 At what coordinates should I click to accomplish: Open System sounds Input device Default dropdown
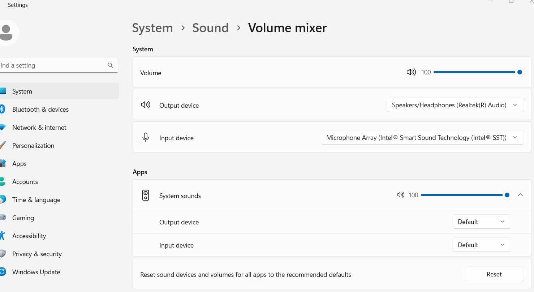coord(481,245)
